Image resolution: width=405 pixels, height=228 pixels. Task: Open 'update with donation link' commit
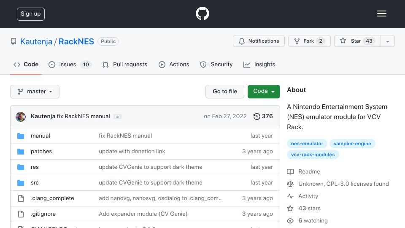tap(132, 151)
